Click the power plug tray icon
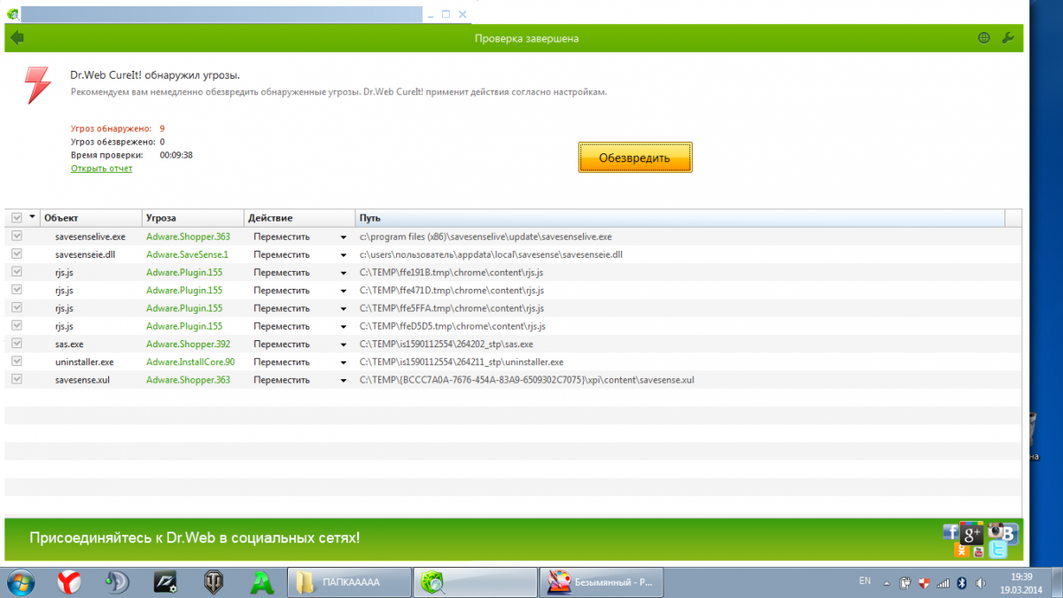Viewport: 1063px width, 598px height. point(905,583)
